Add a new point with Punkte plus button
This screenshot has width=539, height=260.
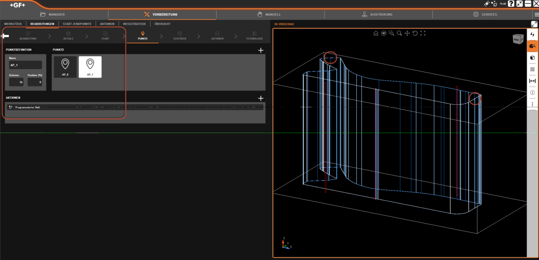tap(261, 50)
